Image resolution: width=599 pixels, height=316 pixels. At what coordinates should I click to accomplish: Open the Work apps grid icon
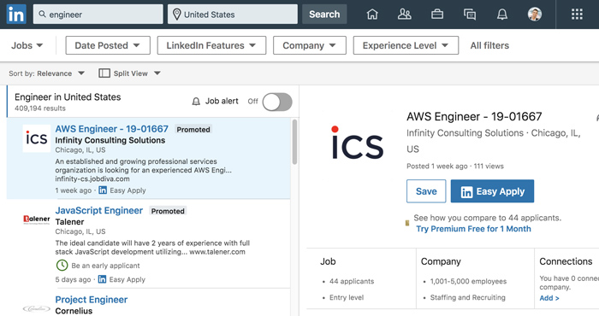577,15
